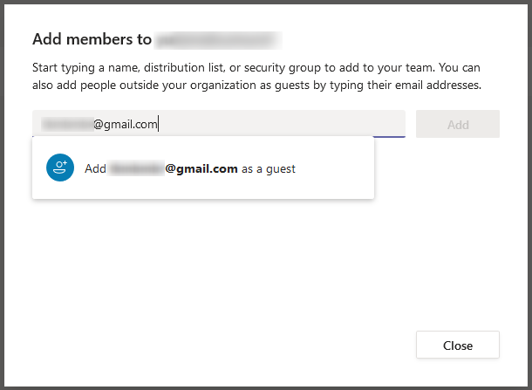Focus the email address input field
Screen dimensions: 532x390
click(219, 124)
